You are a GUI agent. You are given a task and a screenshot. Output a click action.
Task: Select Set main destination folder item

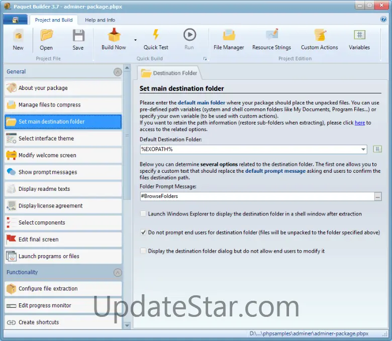[63, 122]
